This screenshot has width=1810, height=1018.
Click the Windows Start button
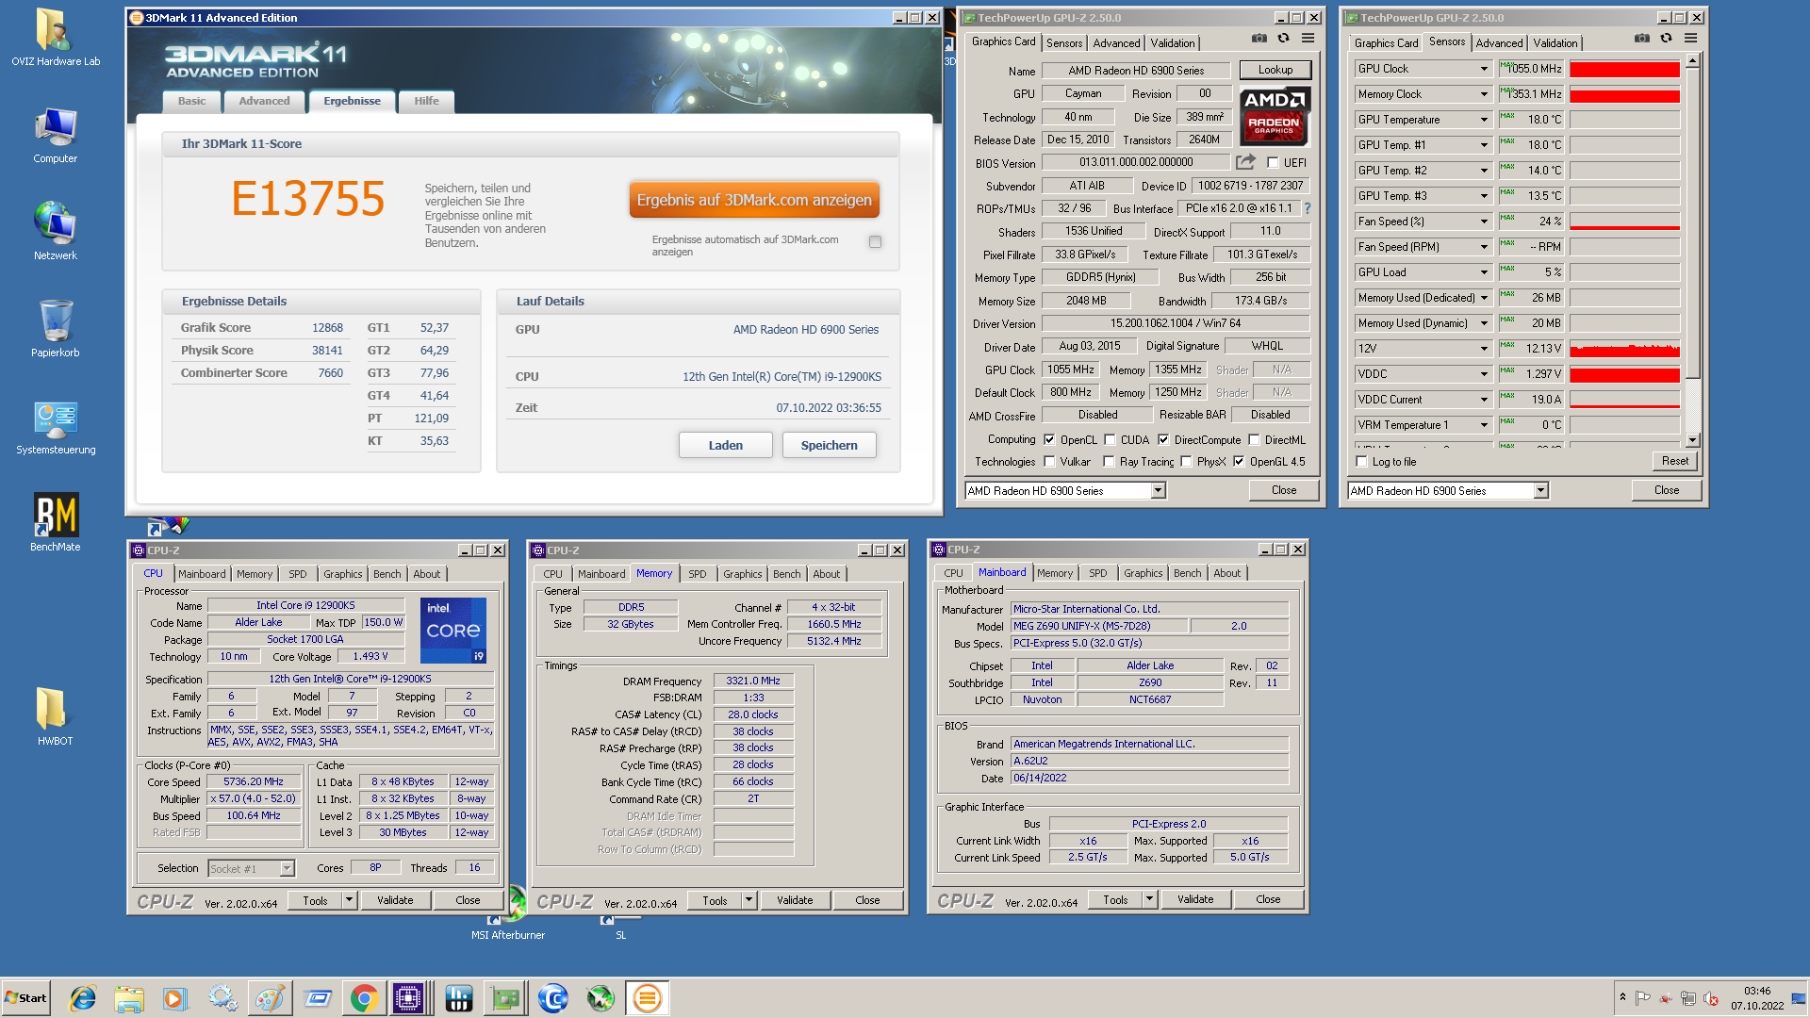click(x=25, y=998)
